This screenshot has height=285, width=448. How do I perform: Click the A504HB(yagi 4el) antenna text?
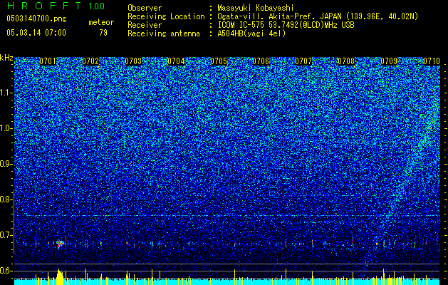pos(251,33)
